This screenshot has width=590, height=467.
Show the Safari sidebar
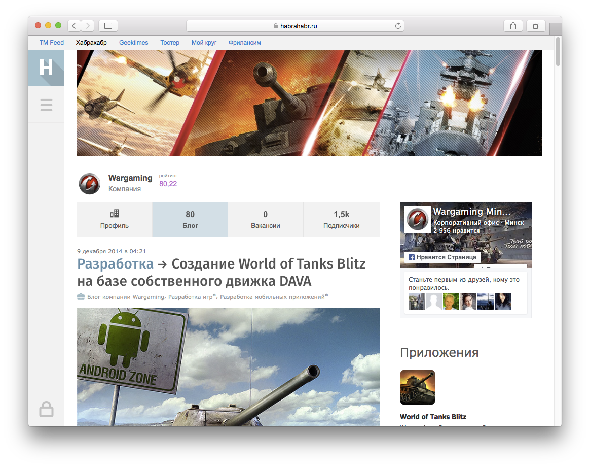pos(108,25)
